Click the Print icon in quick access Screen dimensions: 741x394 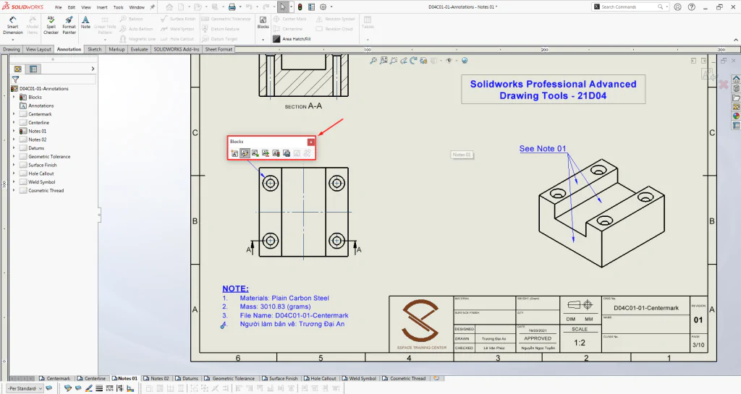tap(232, 7)
